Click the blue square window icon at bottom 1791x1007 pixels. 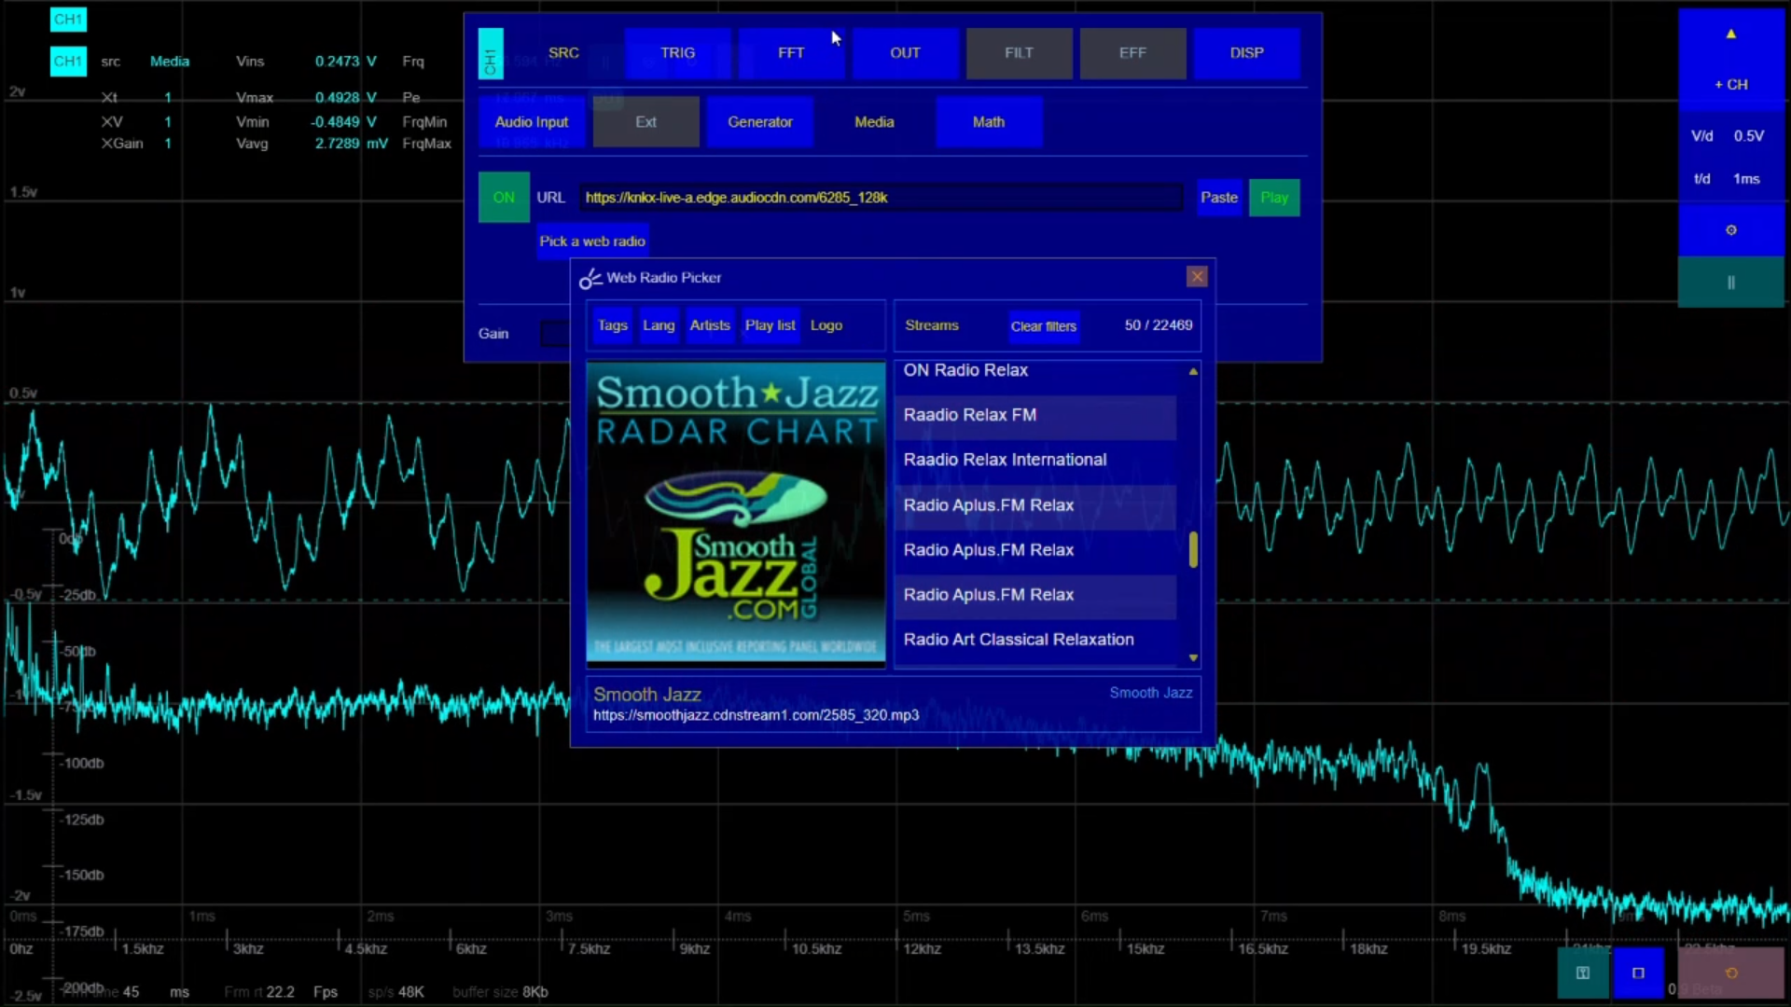[x=1638, y=973]
